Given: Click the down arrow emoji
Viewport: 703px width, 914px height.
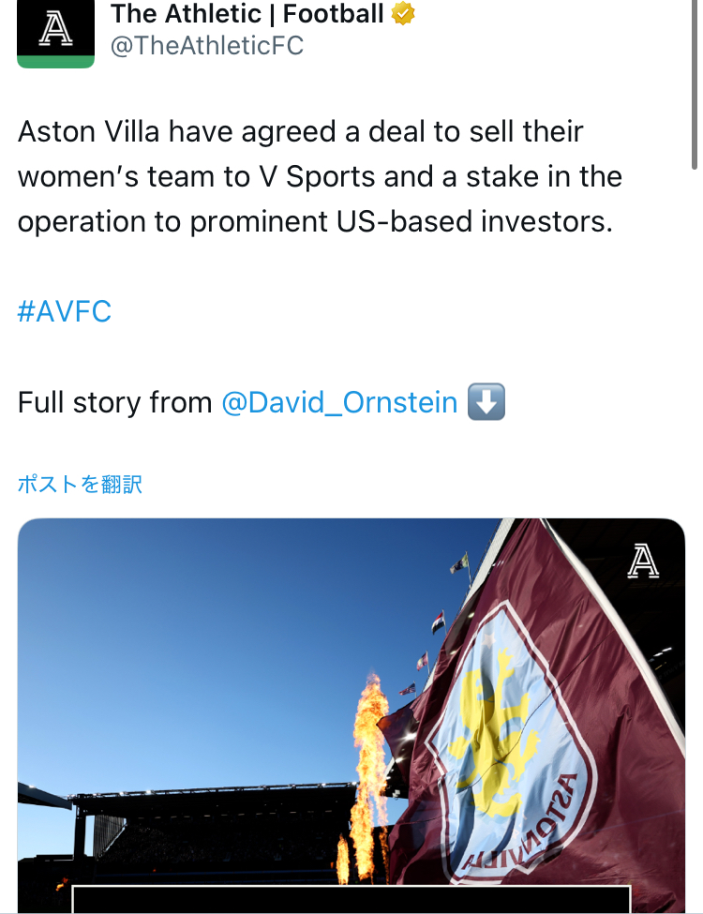Looking at the screenshot, I should point(486,401).
